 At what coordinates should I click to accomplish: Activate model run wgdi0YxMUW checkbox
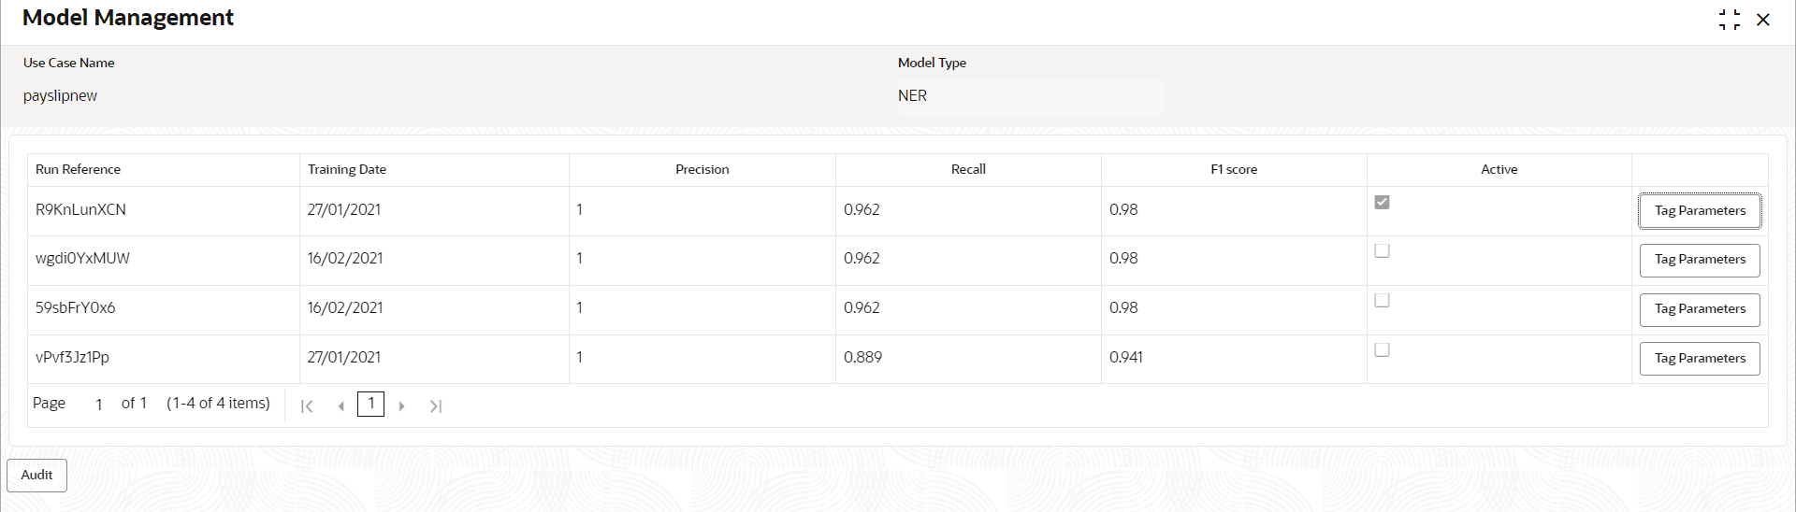tap(1382, 251)
